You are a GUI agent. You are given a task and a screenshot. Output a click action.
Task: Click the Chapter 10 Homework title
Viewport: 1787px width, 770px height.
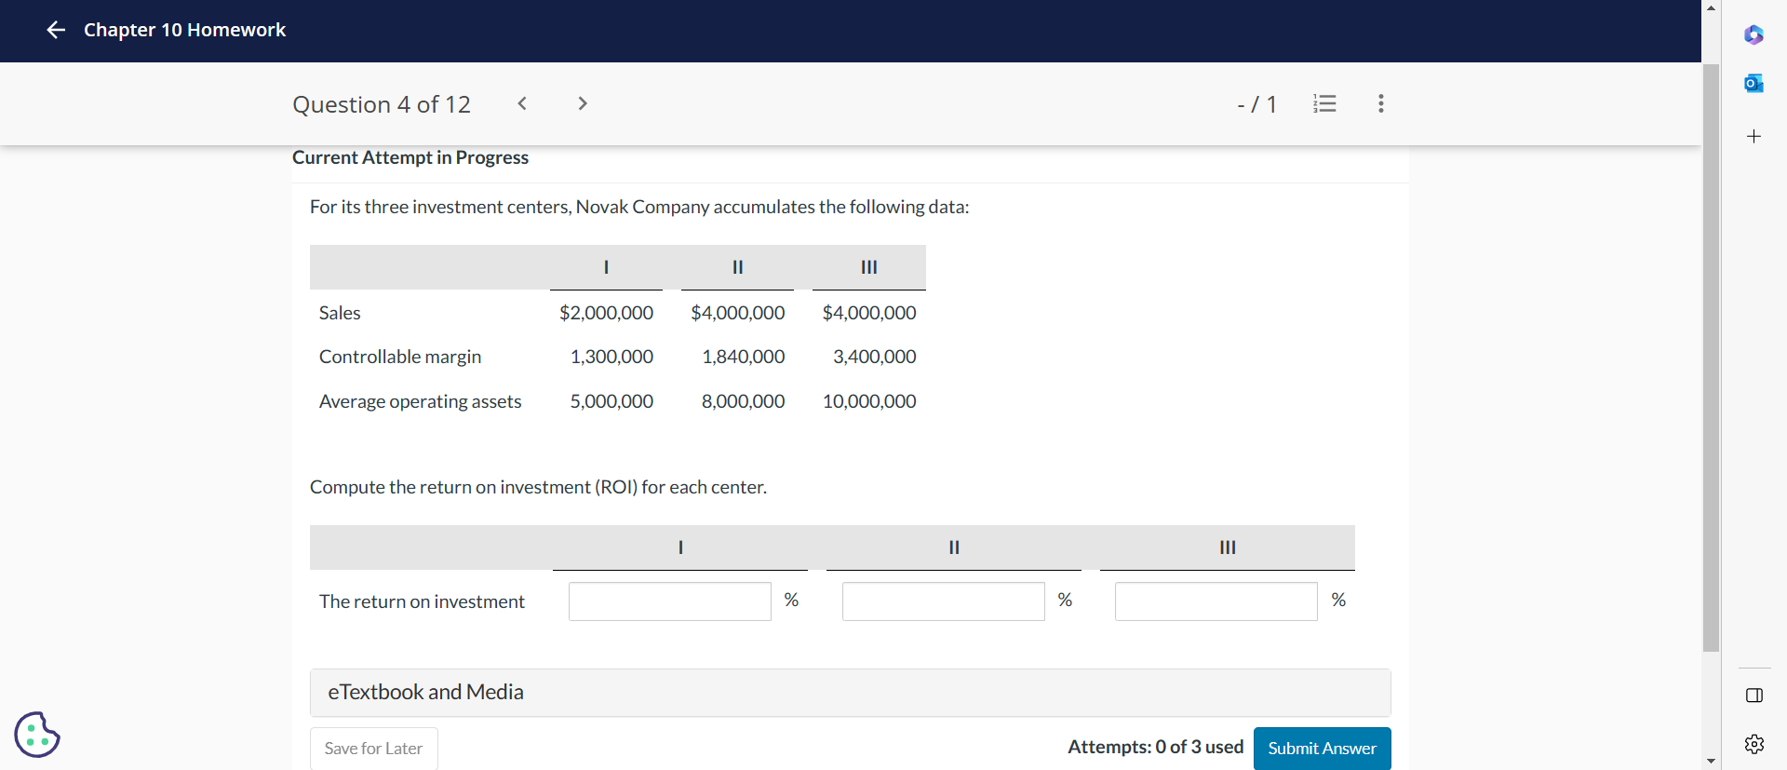click(x=185, y=30)
